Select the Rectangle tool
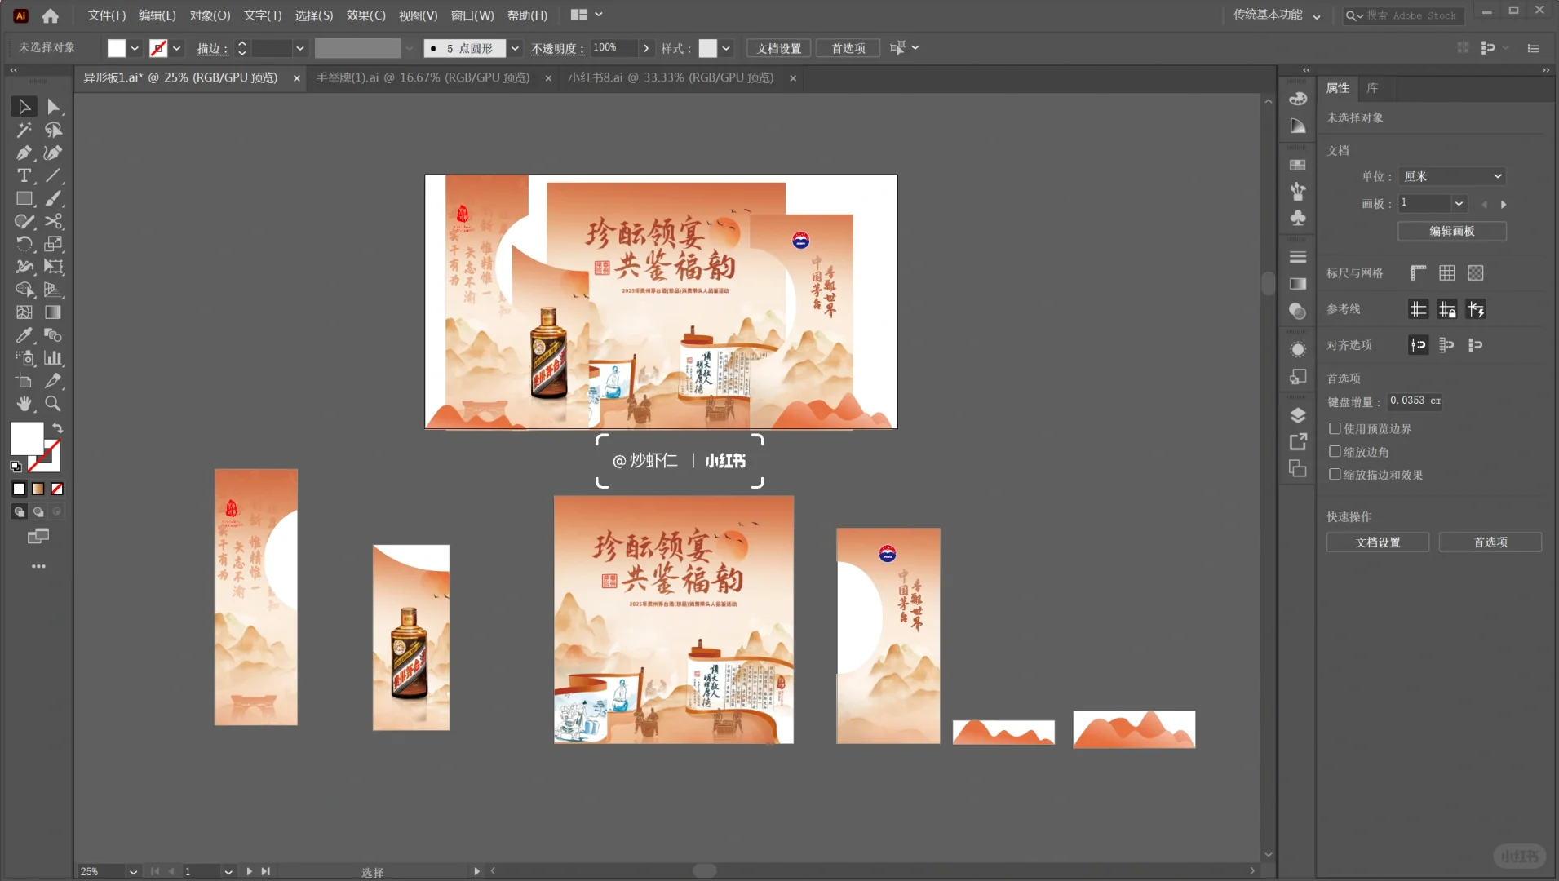 coord(24,198)
